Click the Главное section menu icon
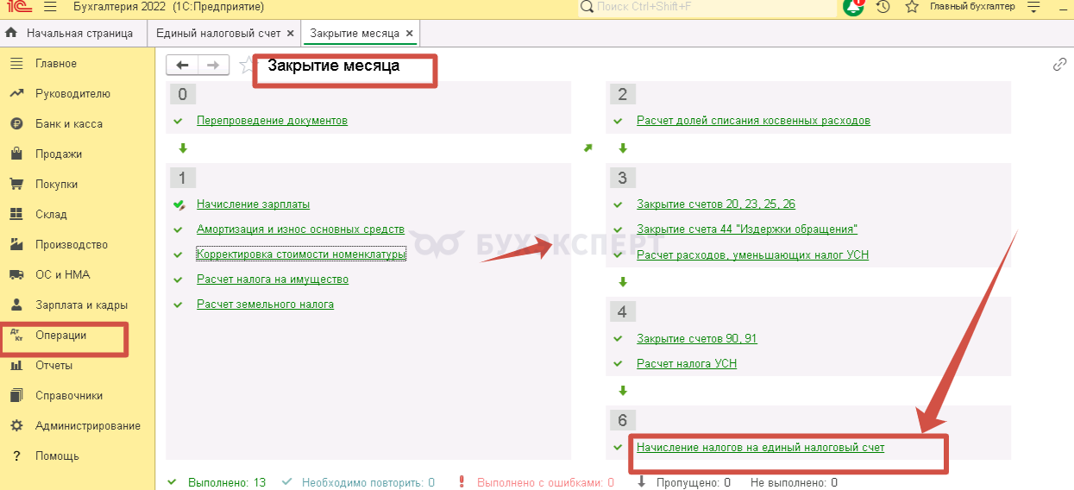The height and width of the screenshot is (490, 1074). point(16,64)
